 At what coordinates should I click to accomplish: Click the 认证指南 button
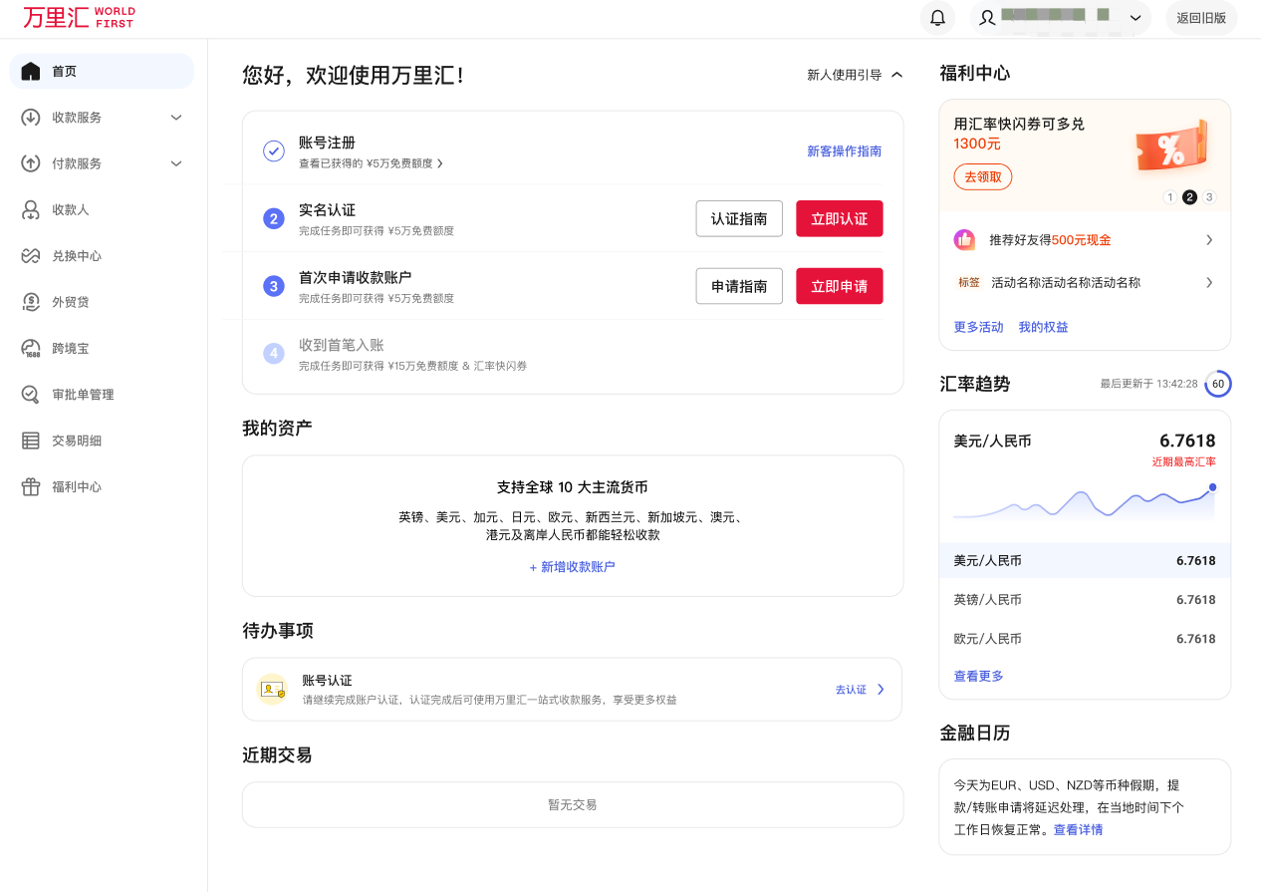pyautogui.click(x=739, y=218)
